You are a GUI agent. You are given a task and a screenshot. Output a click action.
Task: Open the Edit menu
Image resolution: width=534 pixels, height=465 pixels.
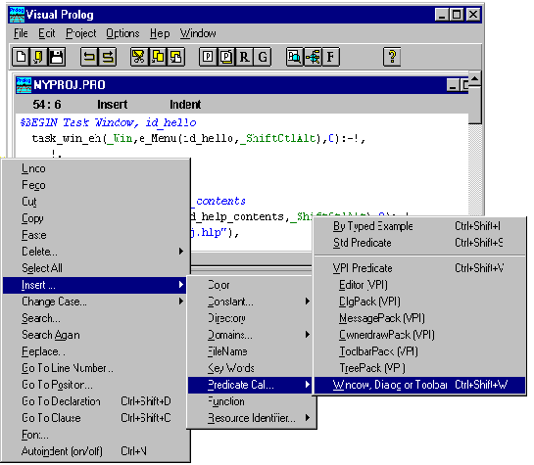click(46, 33)
